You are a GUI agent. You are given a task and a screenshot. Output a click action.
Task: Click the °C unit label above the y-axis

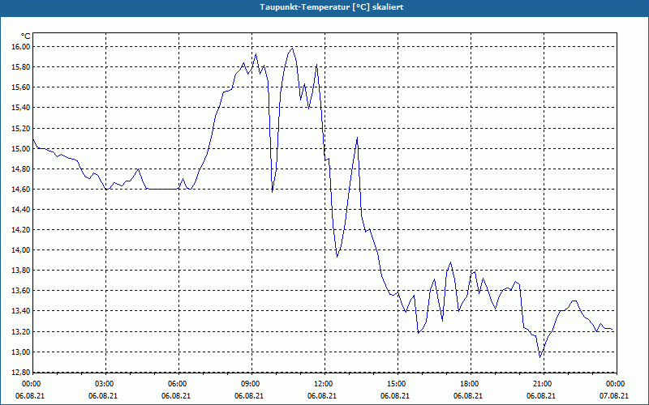[26, 36]
